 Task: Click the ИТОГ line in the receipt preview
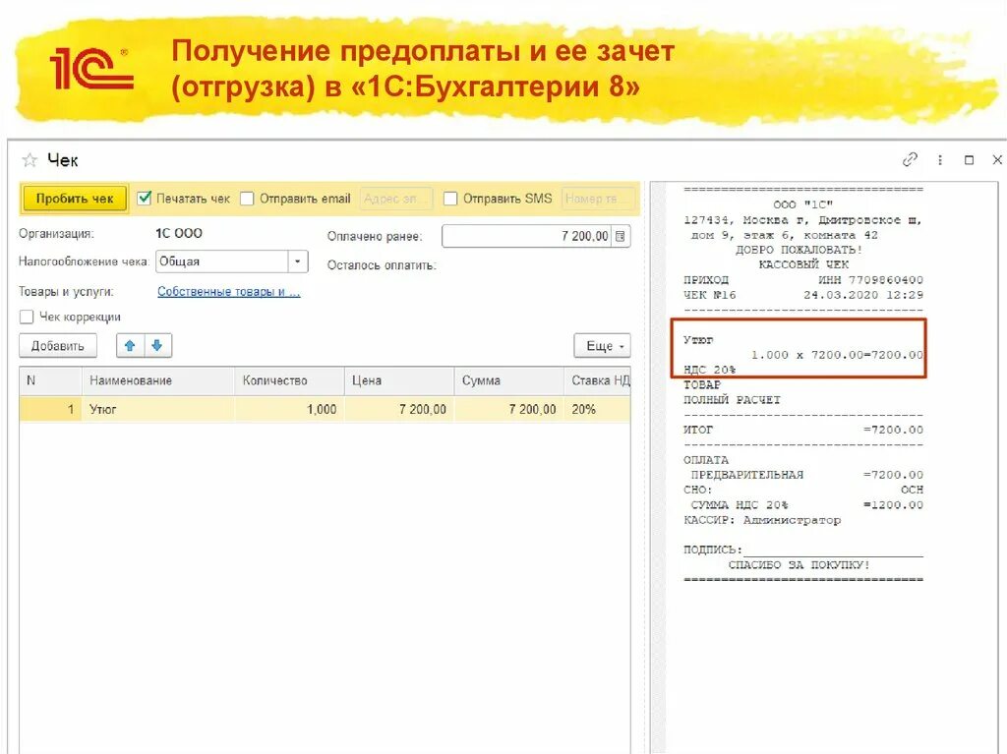(803, 430)
